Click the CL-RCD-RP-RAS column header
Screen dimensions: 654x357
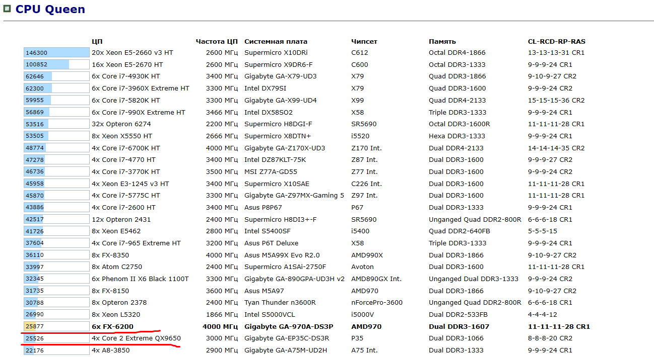pos(556,41)
